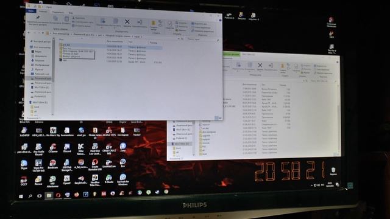Open the Recycle Bin beside the clock widget

click(333, 171)
